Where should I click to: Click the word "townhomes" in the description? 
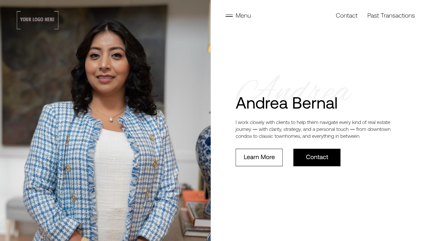click(x=287, y=136)
